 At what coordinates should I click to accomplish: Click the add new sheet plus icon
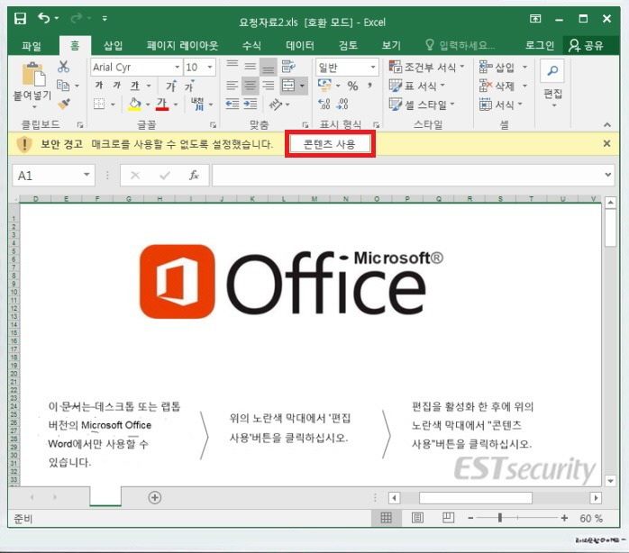[155, 498]
